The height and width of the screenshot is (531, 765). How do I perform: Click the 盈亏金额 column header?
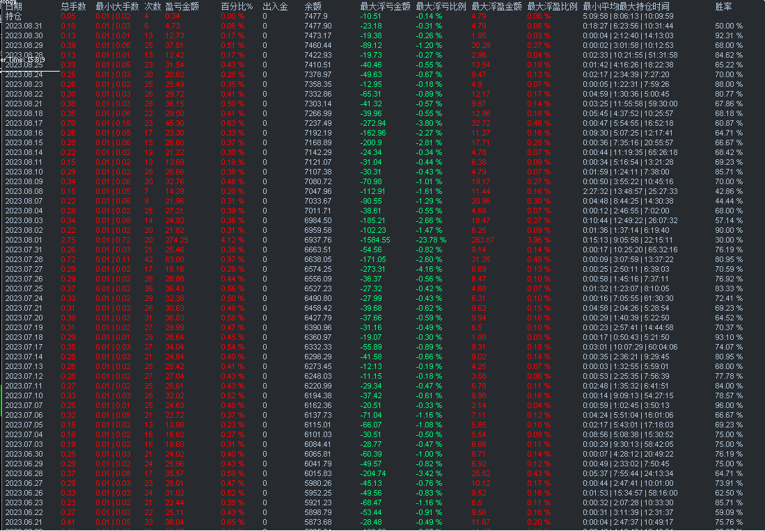[182, 6]
